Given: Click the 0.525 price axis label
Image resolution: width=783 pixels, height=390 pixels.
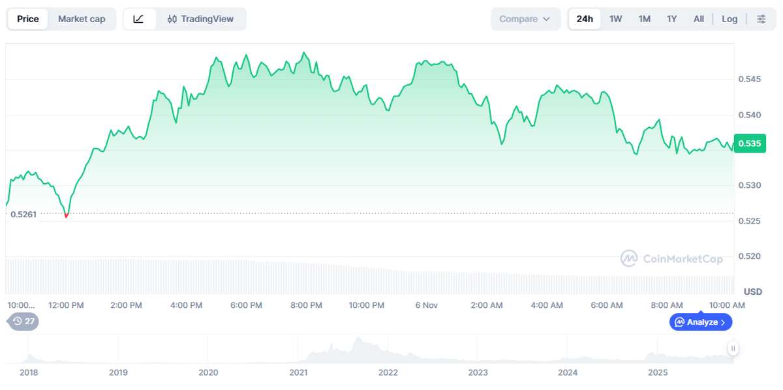Looking at the screenshot, I should click(750, 221).
